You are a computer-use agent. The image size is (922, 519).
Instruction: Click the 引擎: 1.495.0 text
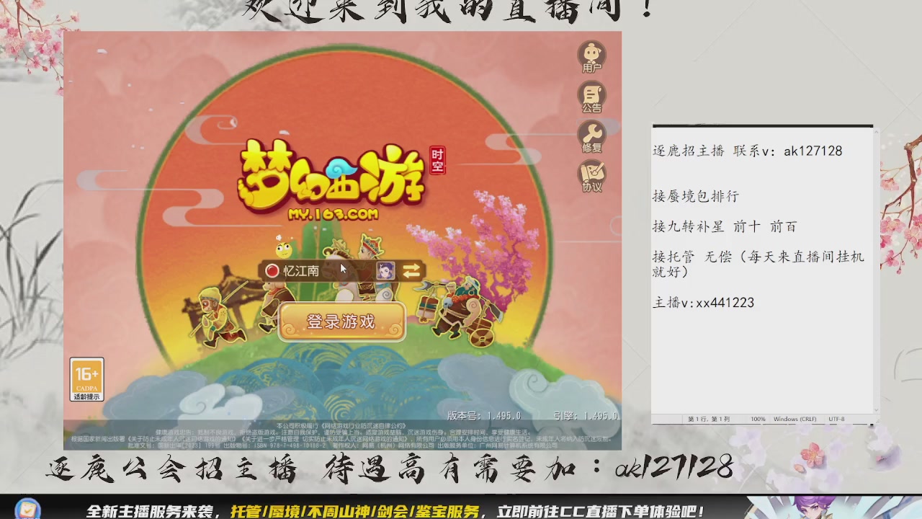pos(586,416)
